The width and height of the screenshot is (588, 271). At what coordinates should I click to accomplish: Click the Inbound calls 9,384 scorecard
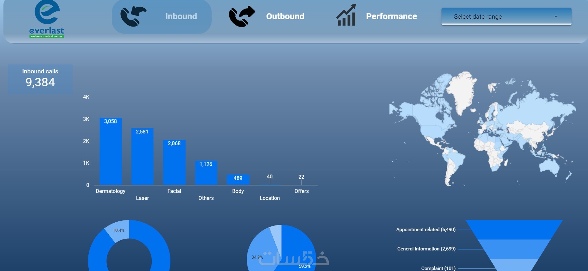click(x=40, y=79)
